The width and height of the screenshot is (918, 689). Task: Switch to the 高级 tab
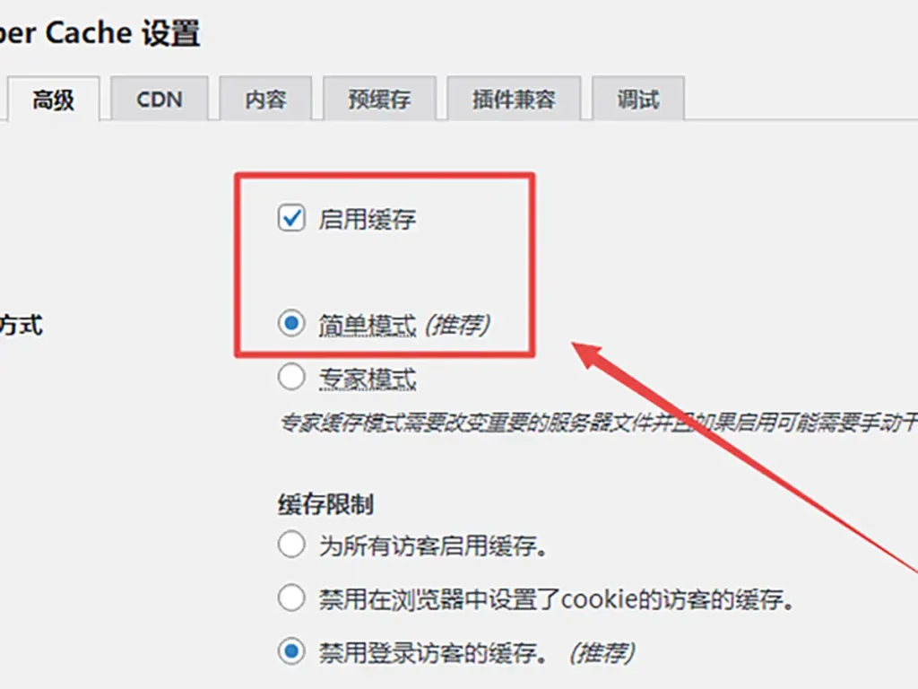pyautogui.click(x=53, y=99)
